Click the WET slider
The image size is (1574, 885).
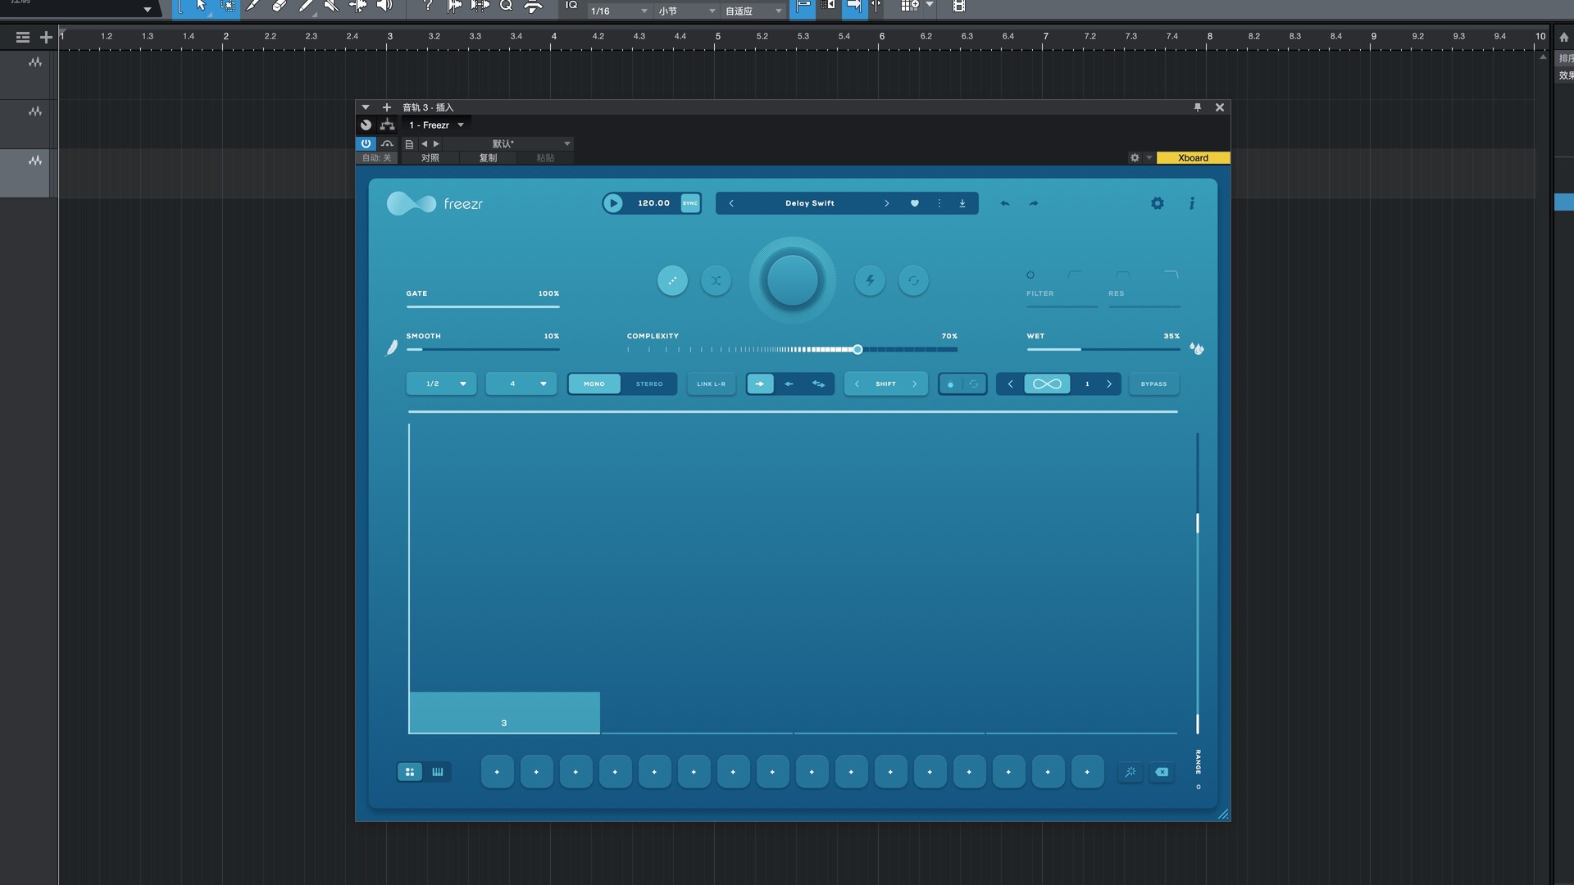pos(1103,349)
